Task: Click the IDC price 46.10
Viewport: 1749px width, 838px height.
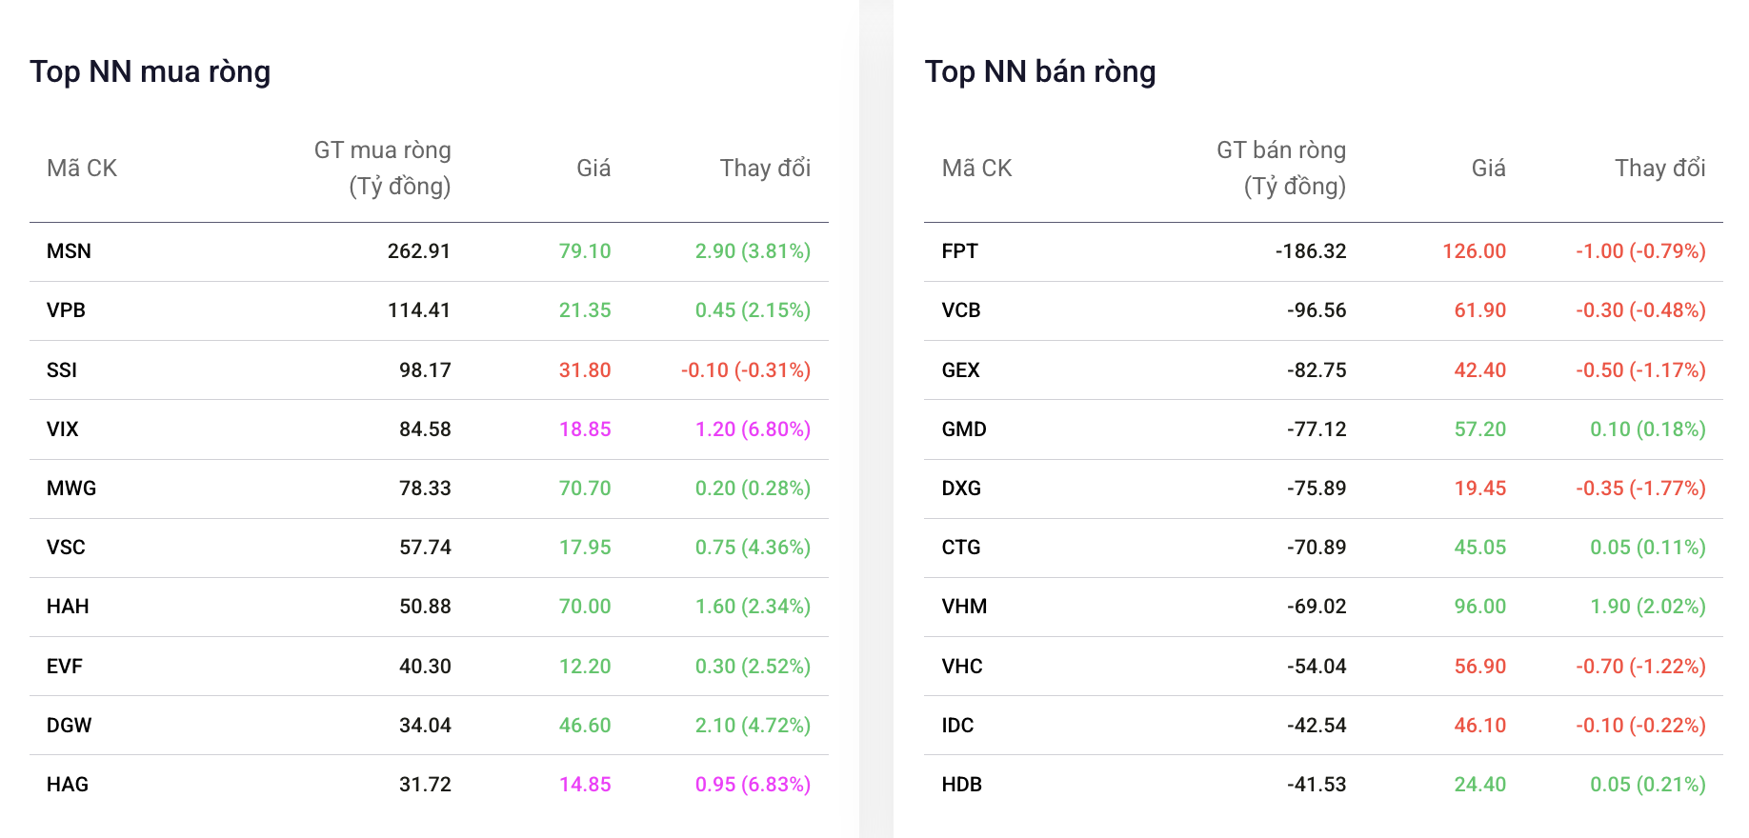Action: click(1480, 726)
